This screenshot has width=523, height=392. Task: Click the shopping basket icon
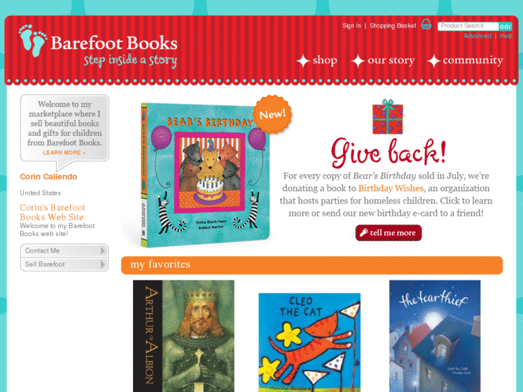426,24
